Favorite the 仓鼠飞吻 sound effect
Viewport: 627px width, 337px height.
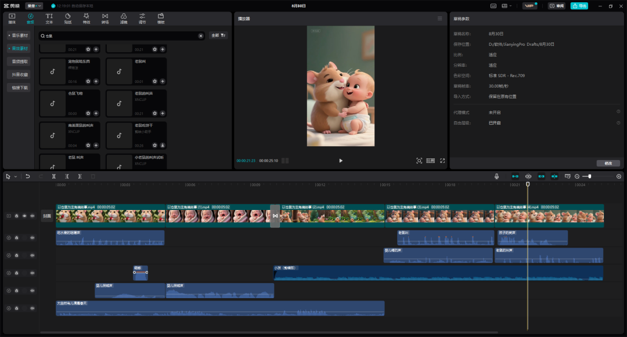(88, 114)
